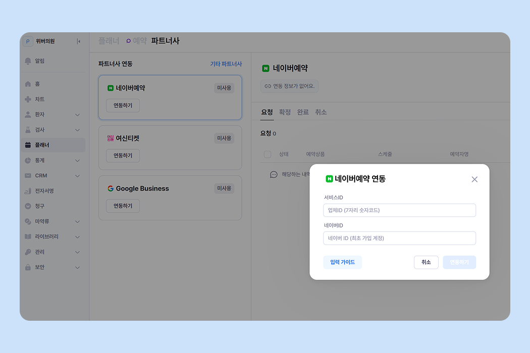Select the 플래너 calendar icon
Image resolution: width=530 pixels, height=353 pixels.
28,145
